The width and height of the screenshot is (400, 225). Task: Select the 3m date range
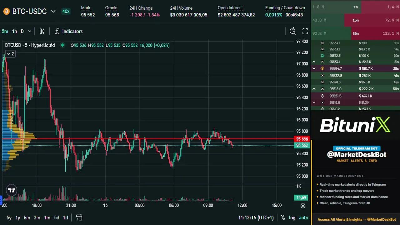click(x=37, y=217)
